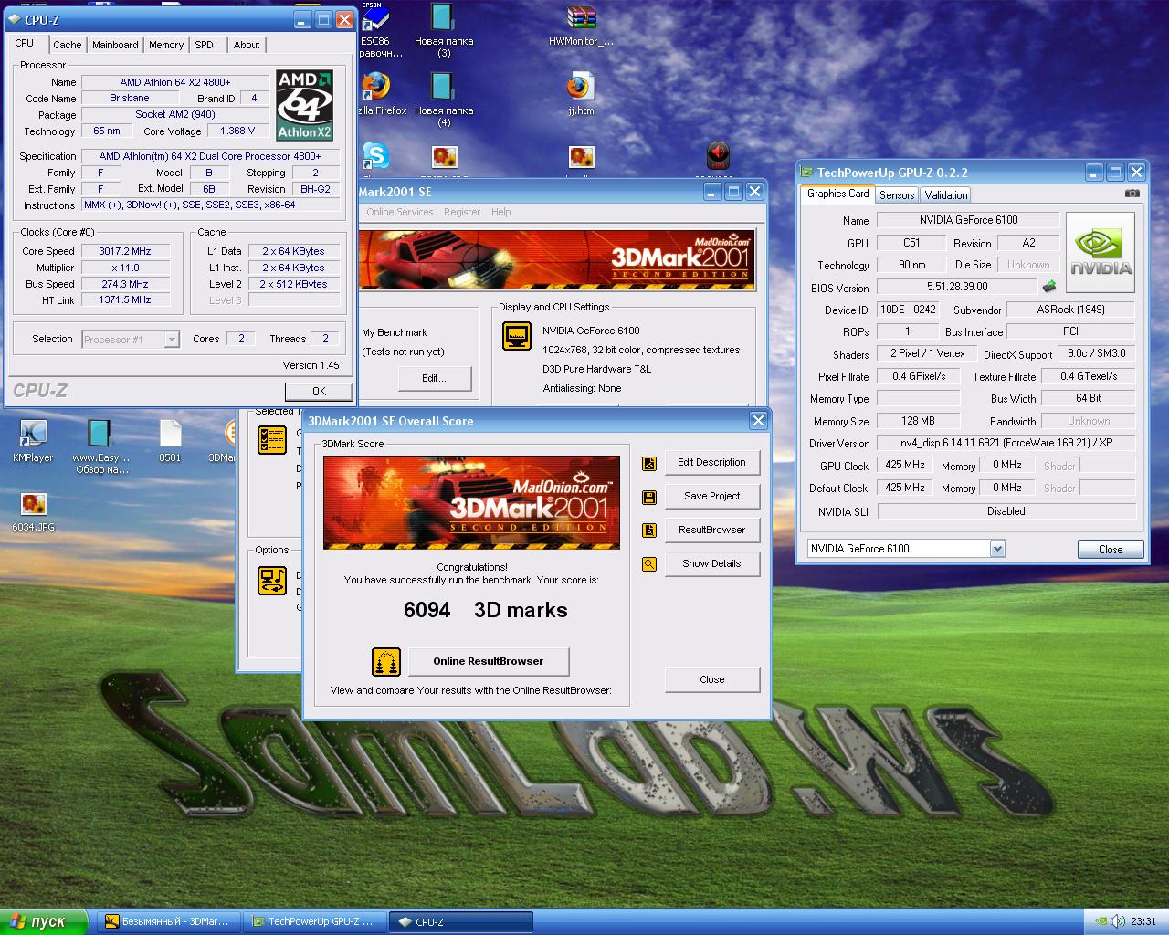Open the Новая папка (3) desktop folder
Image resolution: width=1169 pixels, height=935 pixels.
click(444, 18)
